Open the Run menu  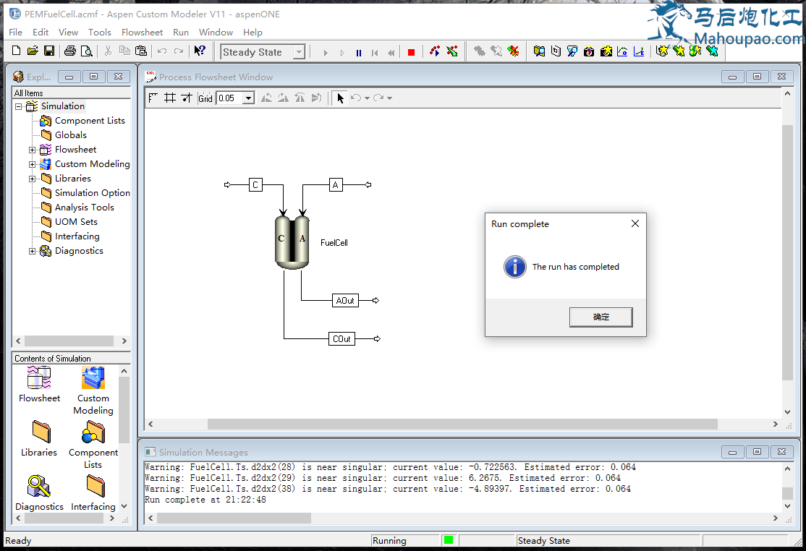180,33
